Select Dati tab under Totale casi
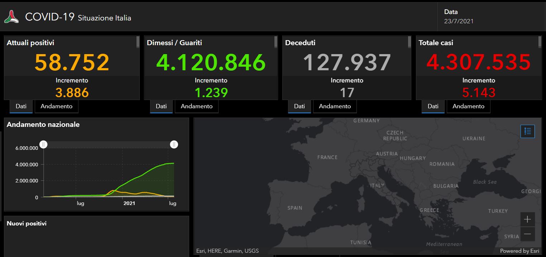This screenshot has width=546, height=257. 433,106
